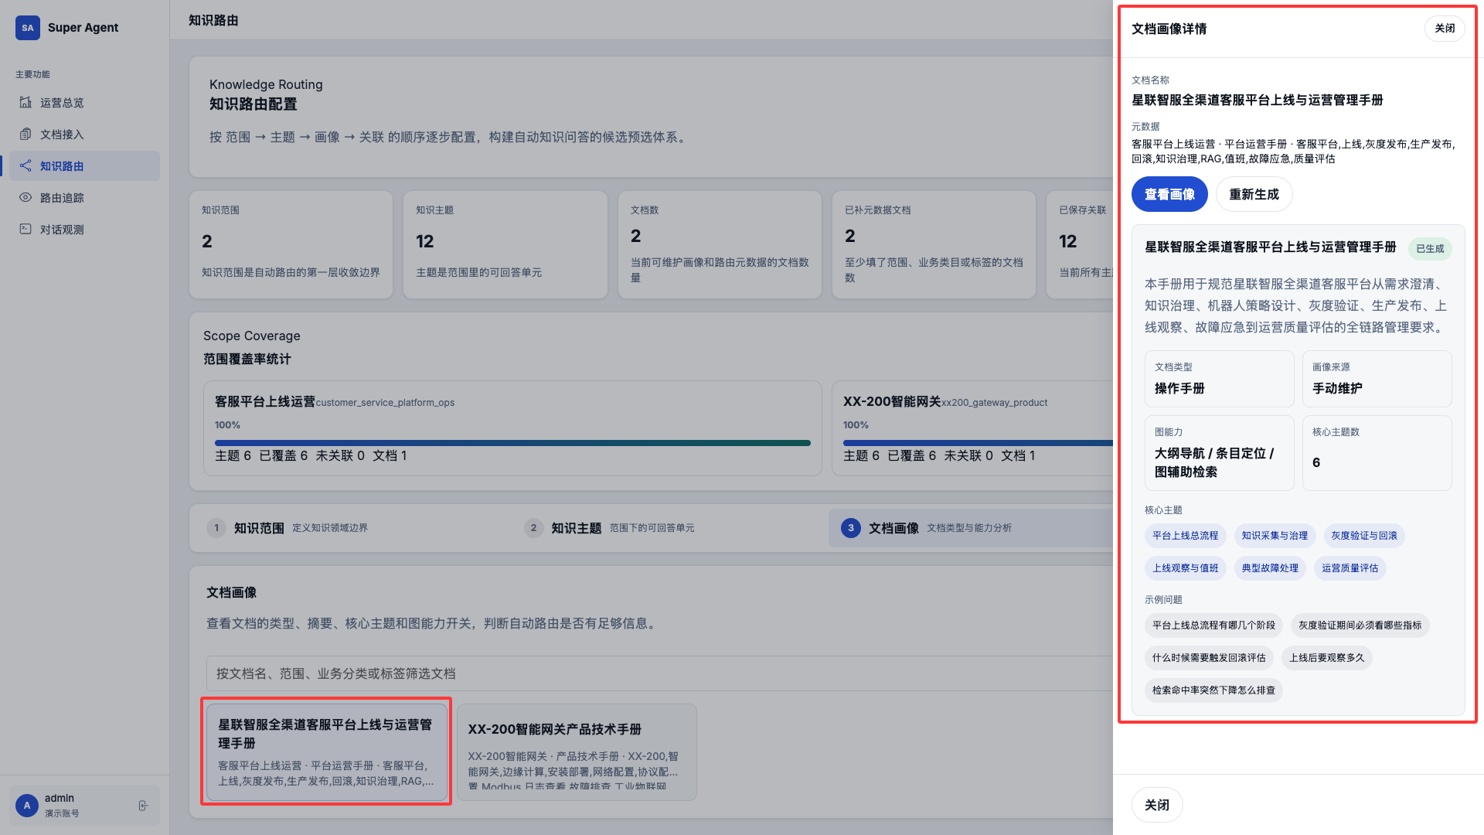Click the 路由追踪 eye icon
1484x835 pixels.
coord(26,197)
